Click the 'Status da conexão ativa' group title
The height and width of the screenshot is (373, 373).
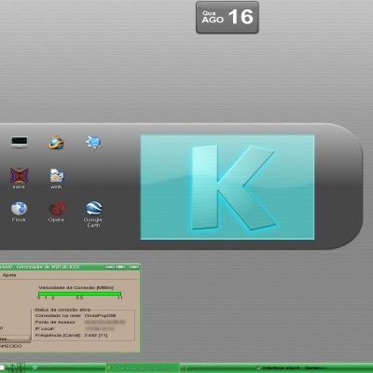(x=62, y=310)
